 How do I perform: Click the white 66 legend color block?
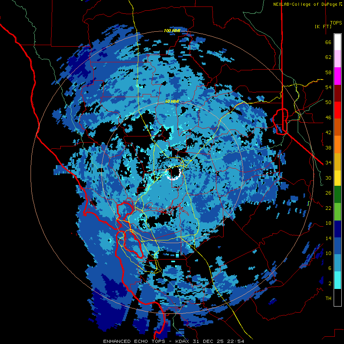[x=338, y=42]
